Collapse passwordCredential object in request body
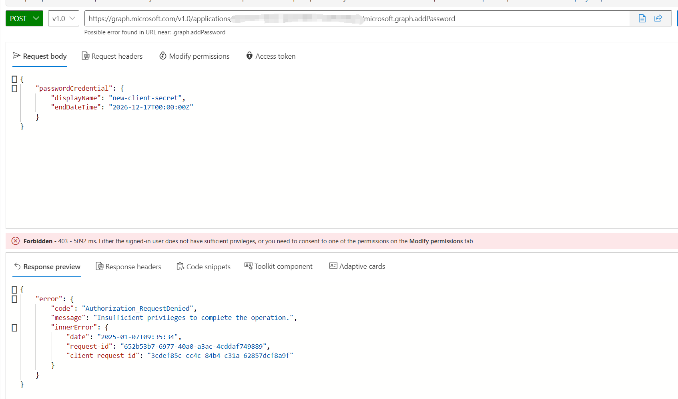 (14, 89)
